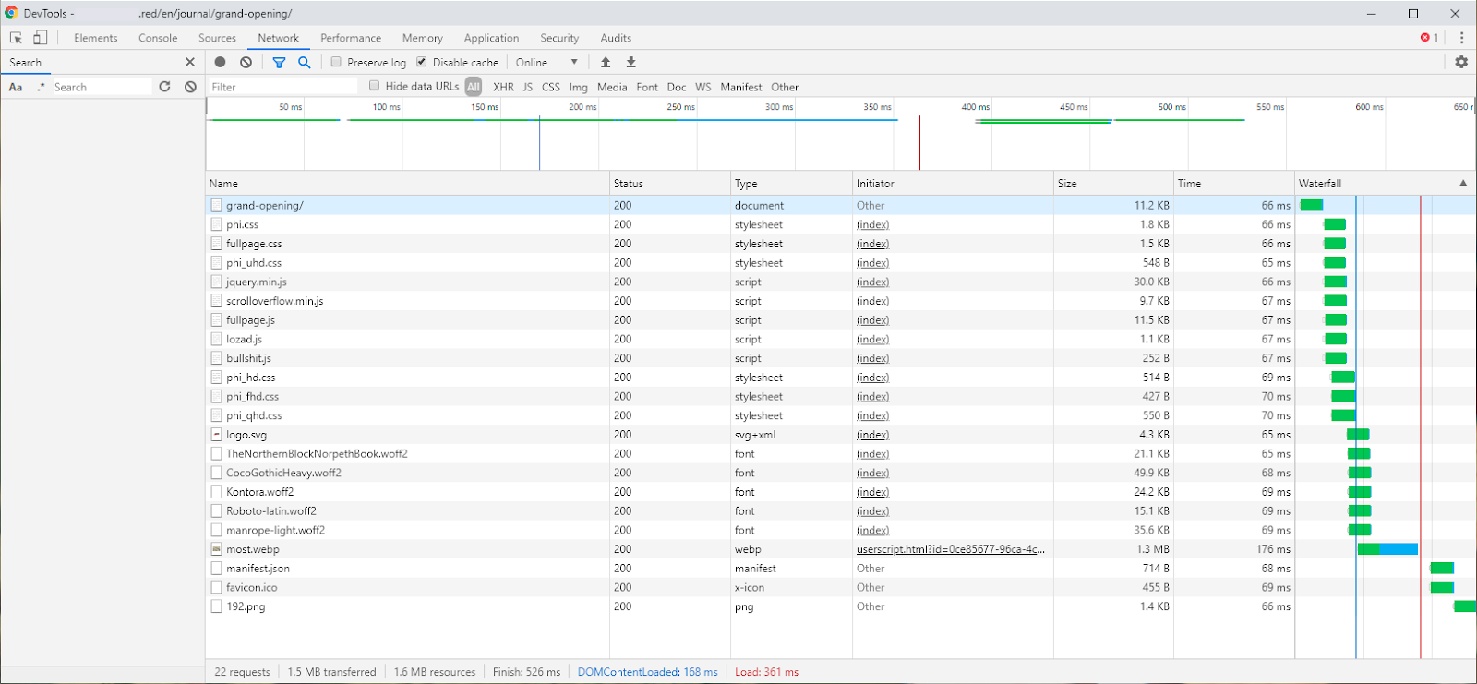Open the DevTools three-dot customize menu
This screenshot has height=684, width=1477.
tap(1461, 38)
